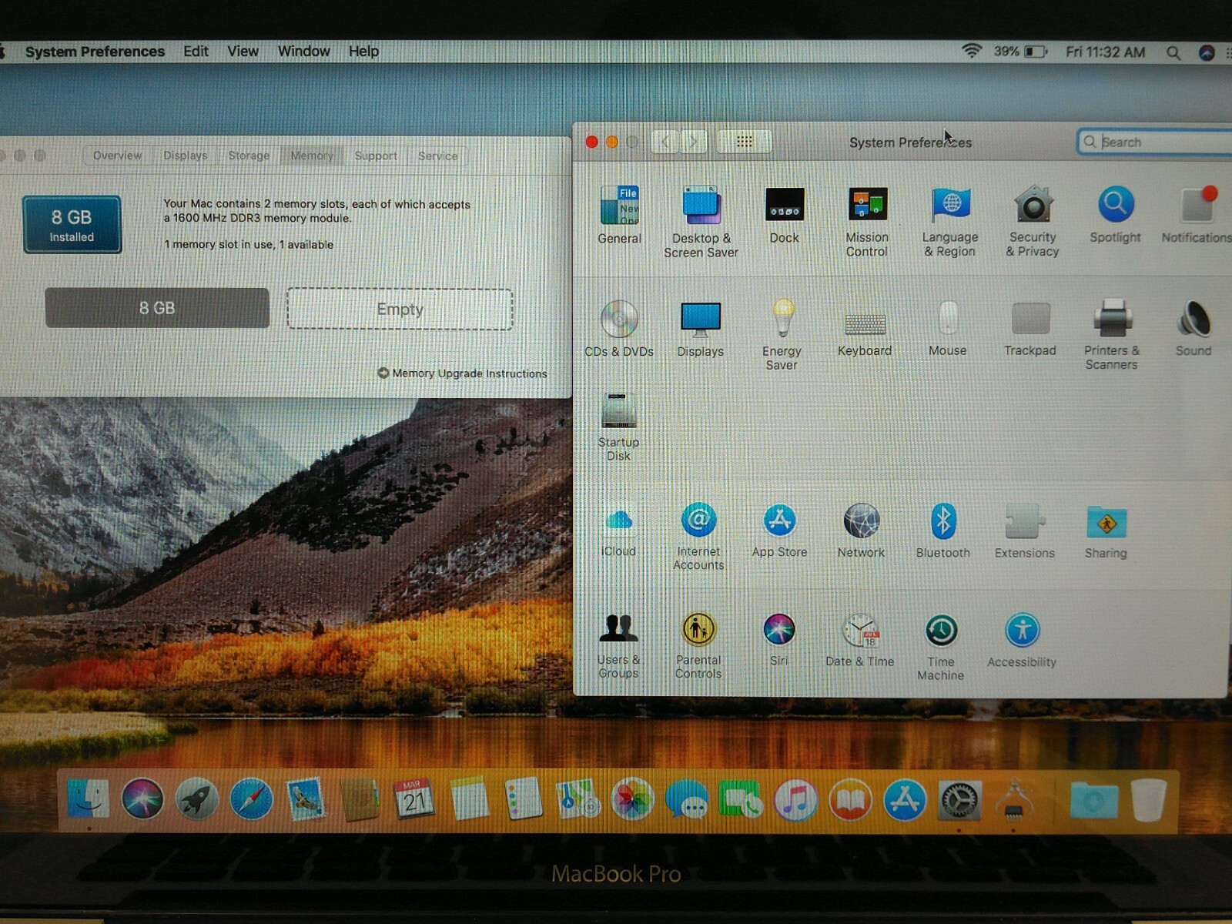Open Trash in the Dock
Image resolution: width=1232 pixels, height=924 pixels.
click(1149, 799)
